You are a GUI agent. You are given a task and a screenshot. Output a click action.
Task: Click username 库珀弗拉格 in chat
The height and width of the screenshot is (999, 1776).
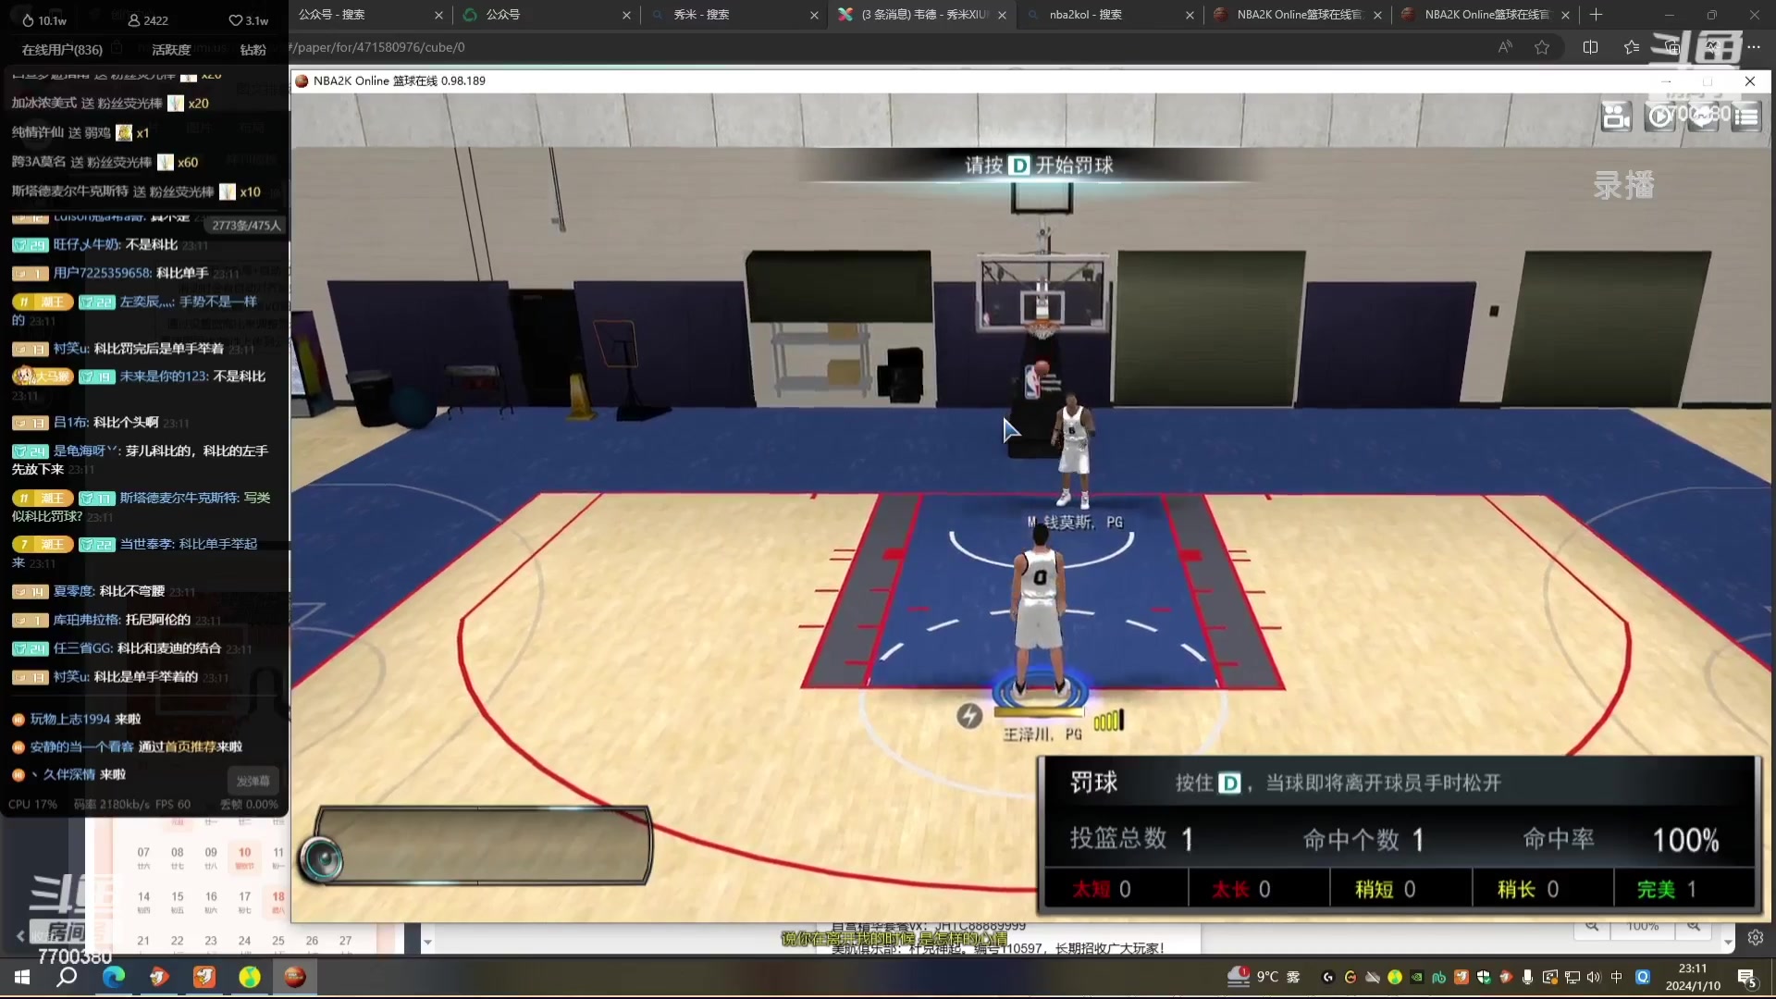coord(86,620)
